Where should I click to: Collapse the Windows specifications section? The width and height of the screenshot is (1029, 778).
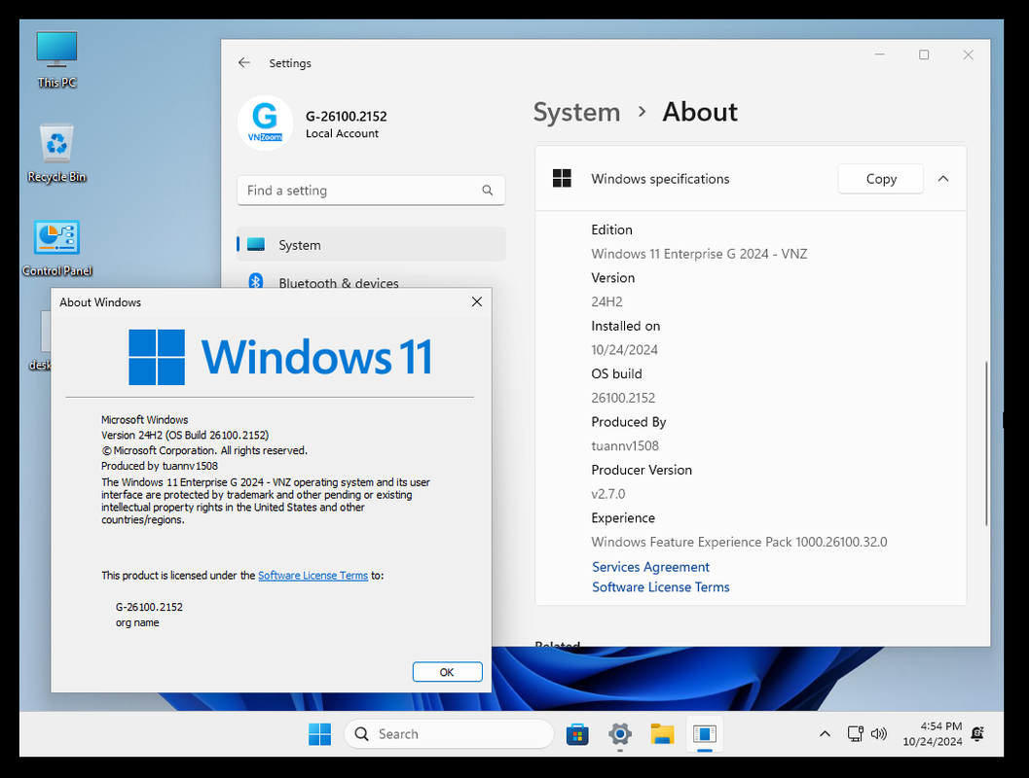943,179
